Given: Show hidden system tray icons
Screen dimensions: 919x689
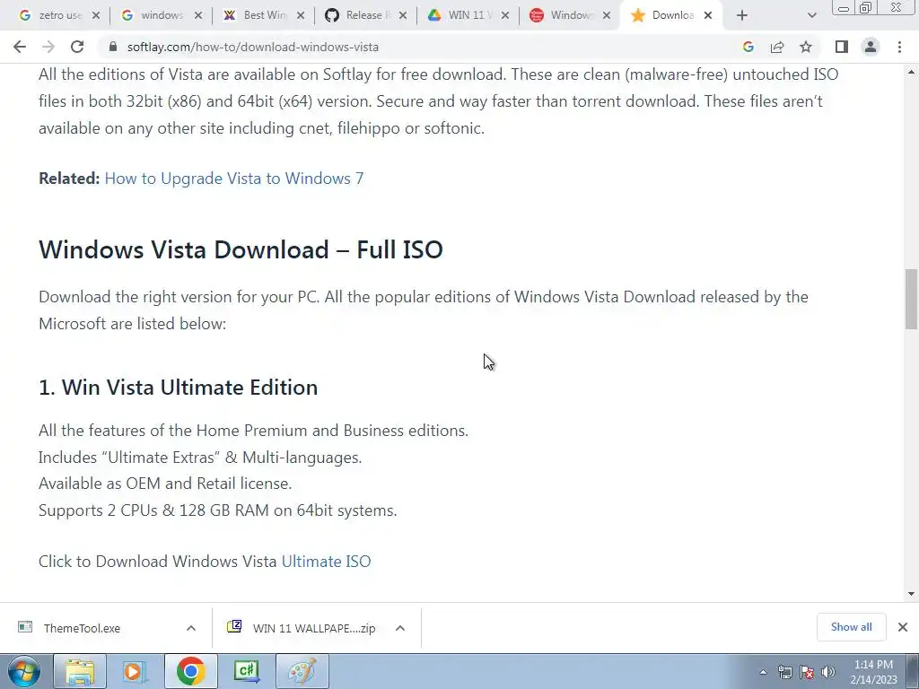Looking at the screenshot, I should point(763,672).
